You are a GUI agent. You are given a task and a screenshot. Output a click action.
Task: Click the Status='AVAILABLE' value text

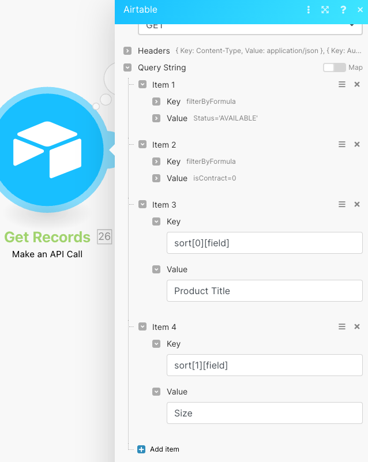[x=226, y=118]
